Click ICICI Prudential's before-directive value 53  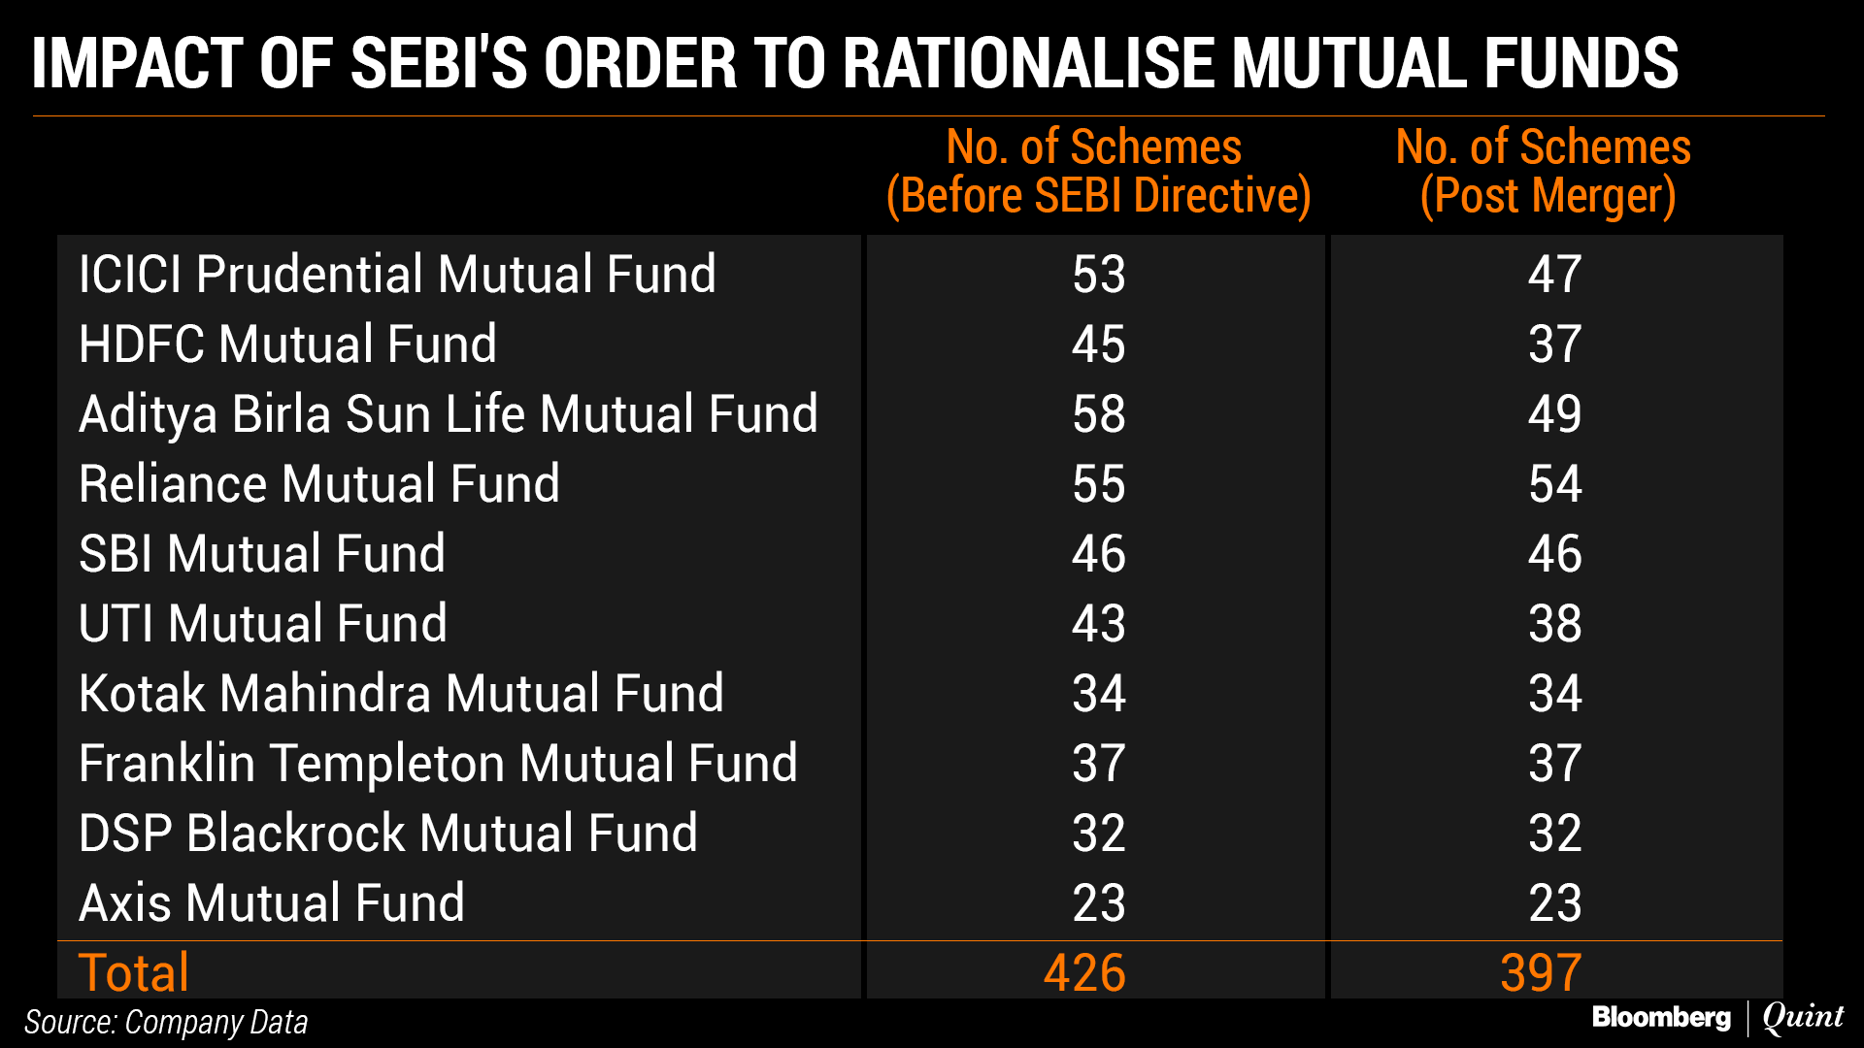(x=1099, y=275)
